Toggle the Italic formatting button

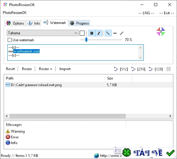(x=99, y=33)
